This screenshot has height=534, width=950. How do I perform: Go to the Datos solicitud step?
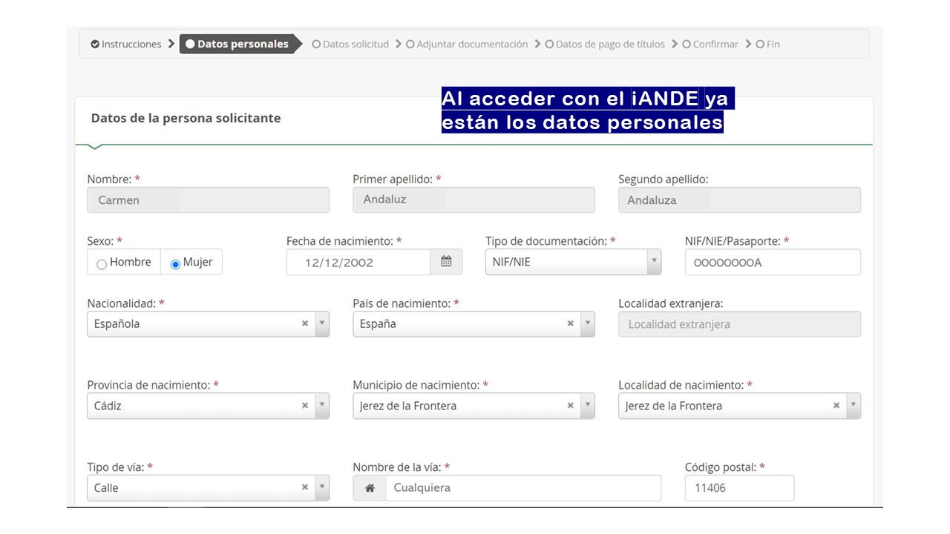(350, 44)
